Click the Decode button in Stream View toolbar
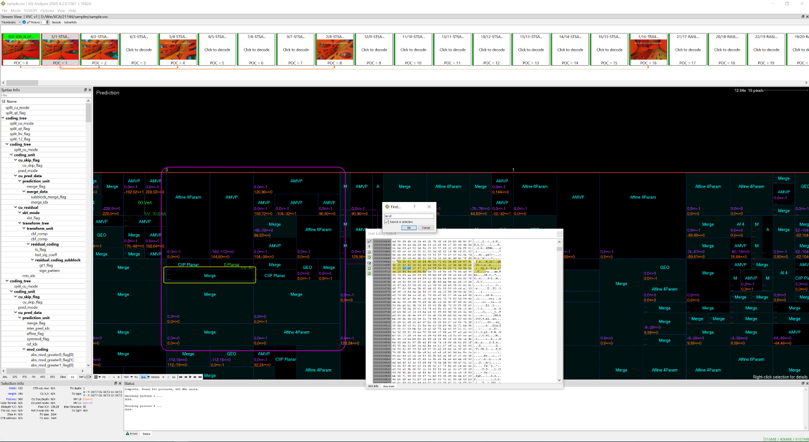 pyautogui.click(x=56, y=22)
